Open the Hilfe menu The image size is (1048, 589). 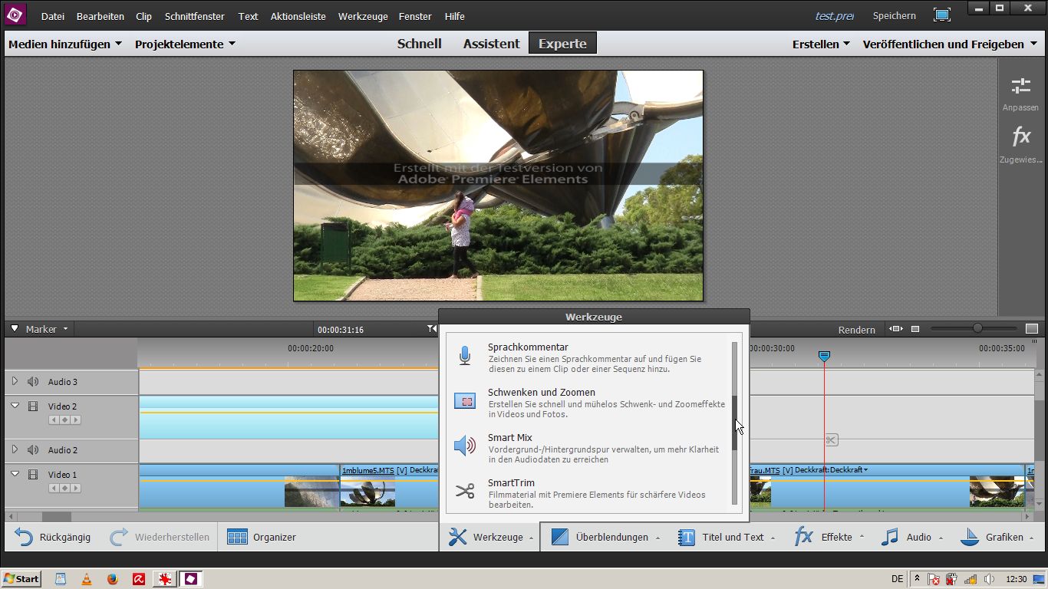pos(454,16)
